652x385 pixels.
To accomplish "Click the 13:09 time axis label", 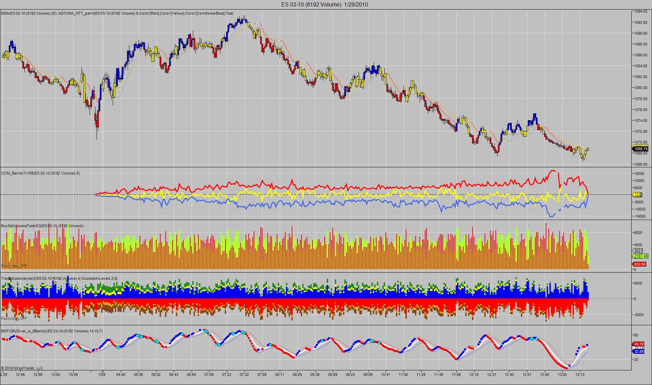I will pyautogui.click(x=73, y=375).
